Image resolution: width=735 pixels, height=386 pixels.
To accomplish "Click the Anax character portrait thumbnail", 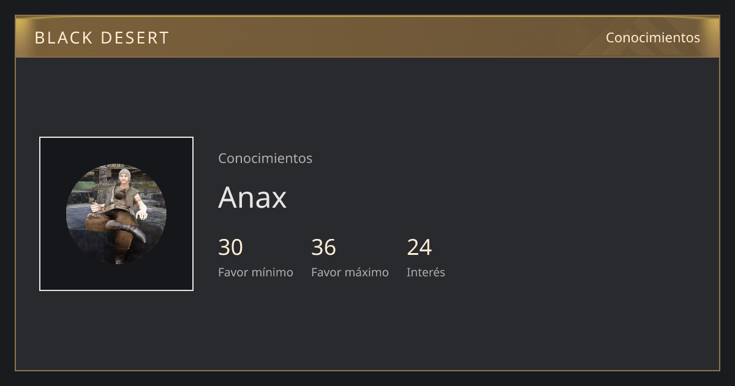I will click(x=116, y=214).
